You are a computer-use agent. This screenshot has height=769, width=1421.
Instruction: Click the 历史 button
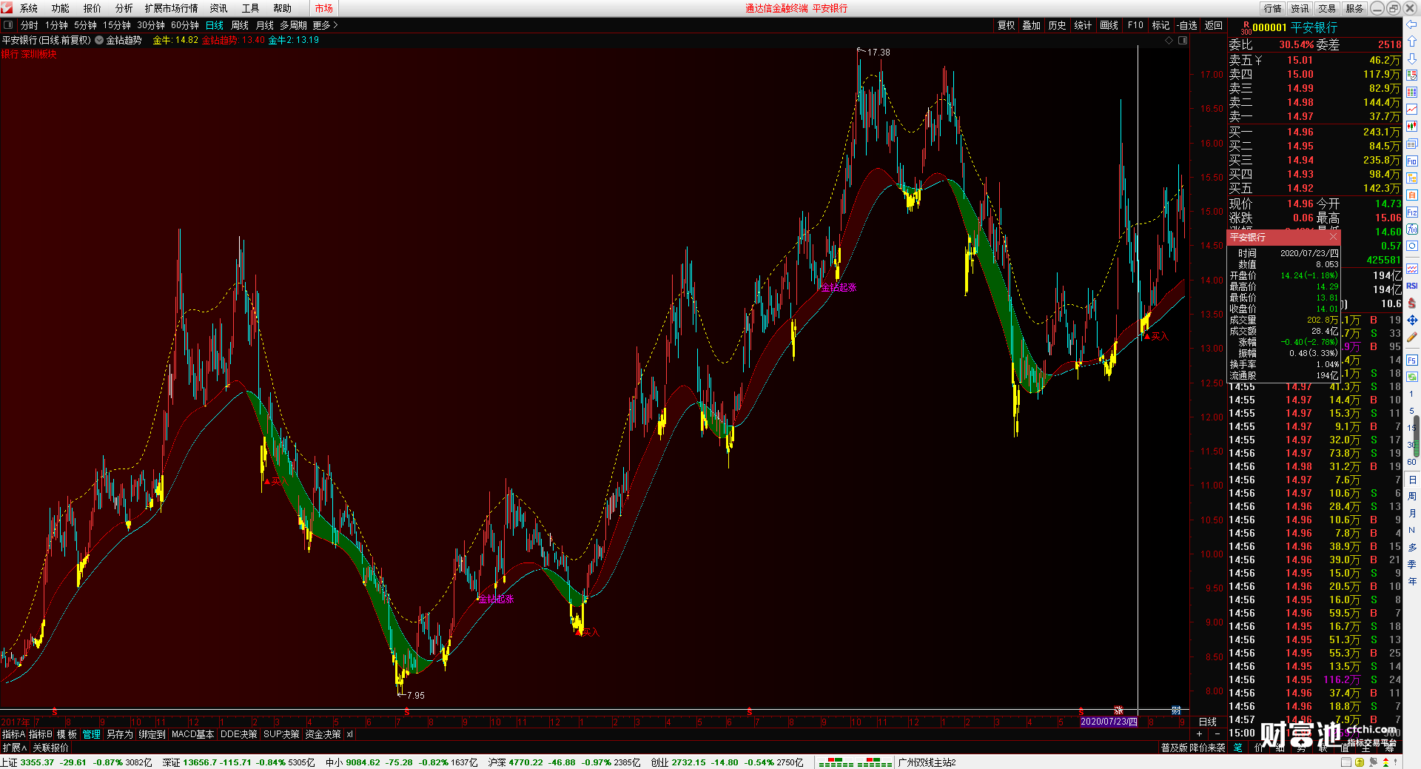pyautogui.click(x=1057, y=25)
